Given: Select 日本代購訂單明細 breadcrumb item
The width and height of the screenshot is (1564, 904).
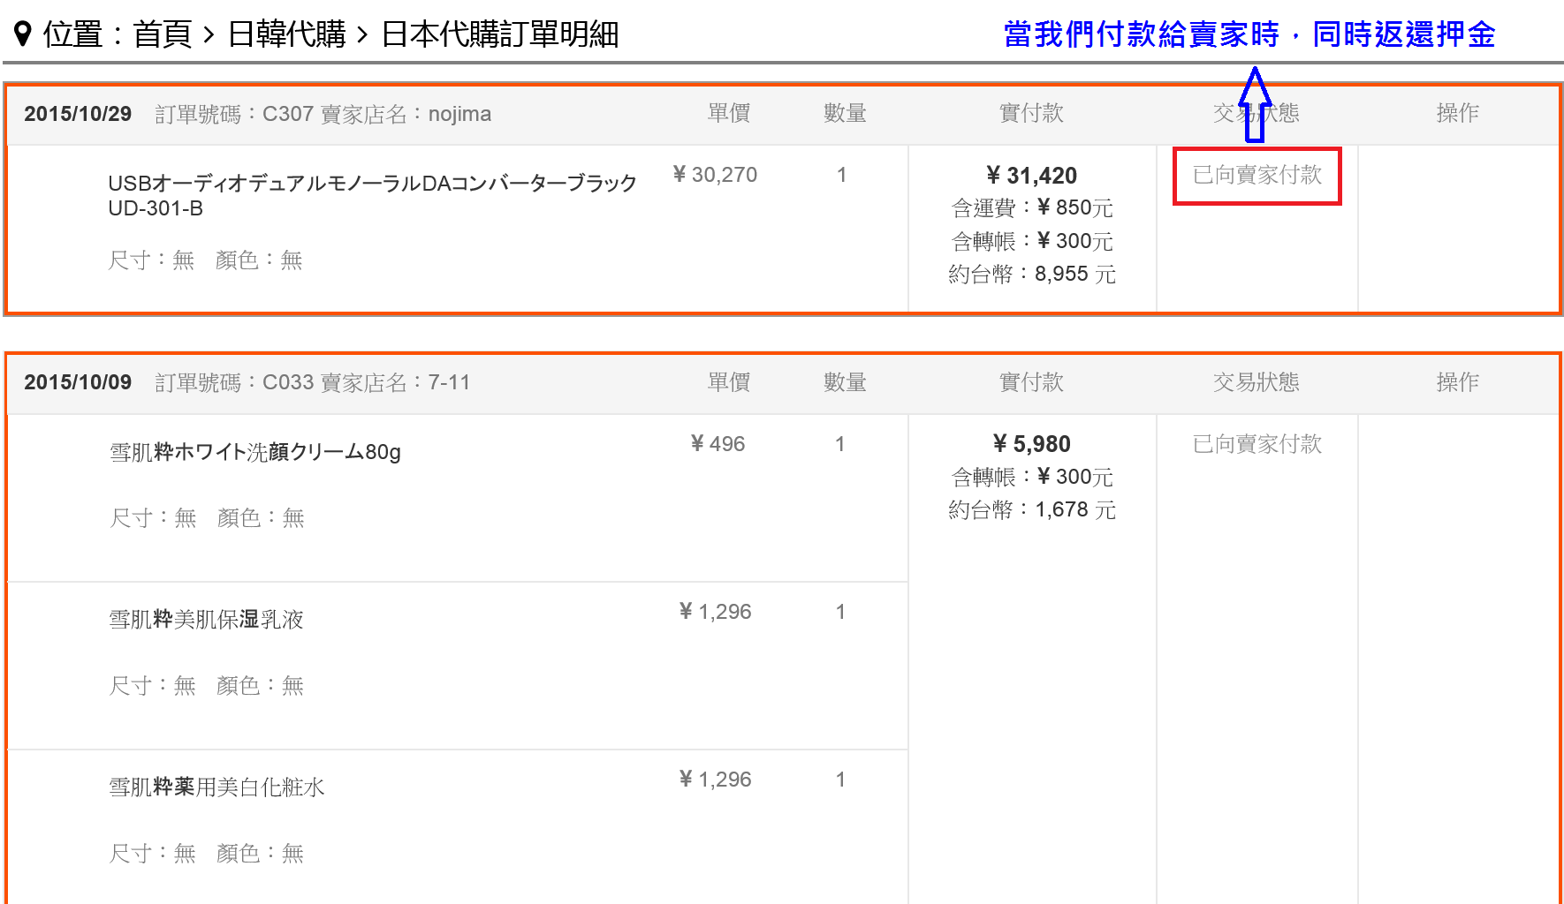Looking at the screenshot, I should coord(500,34).
